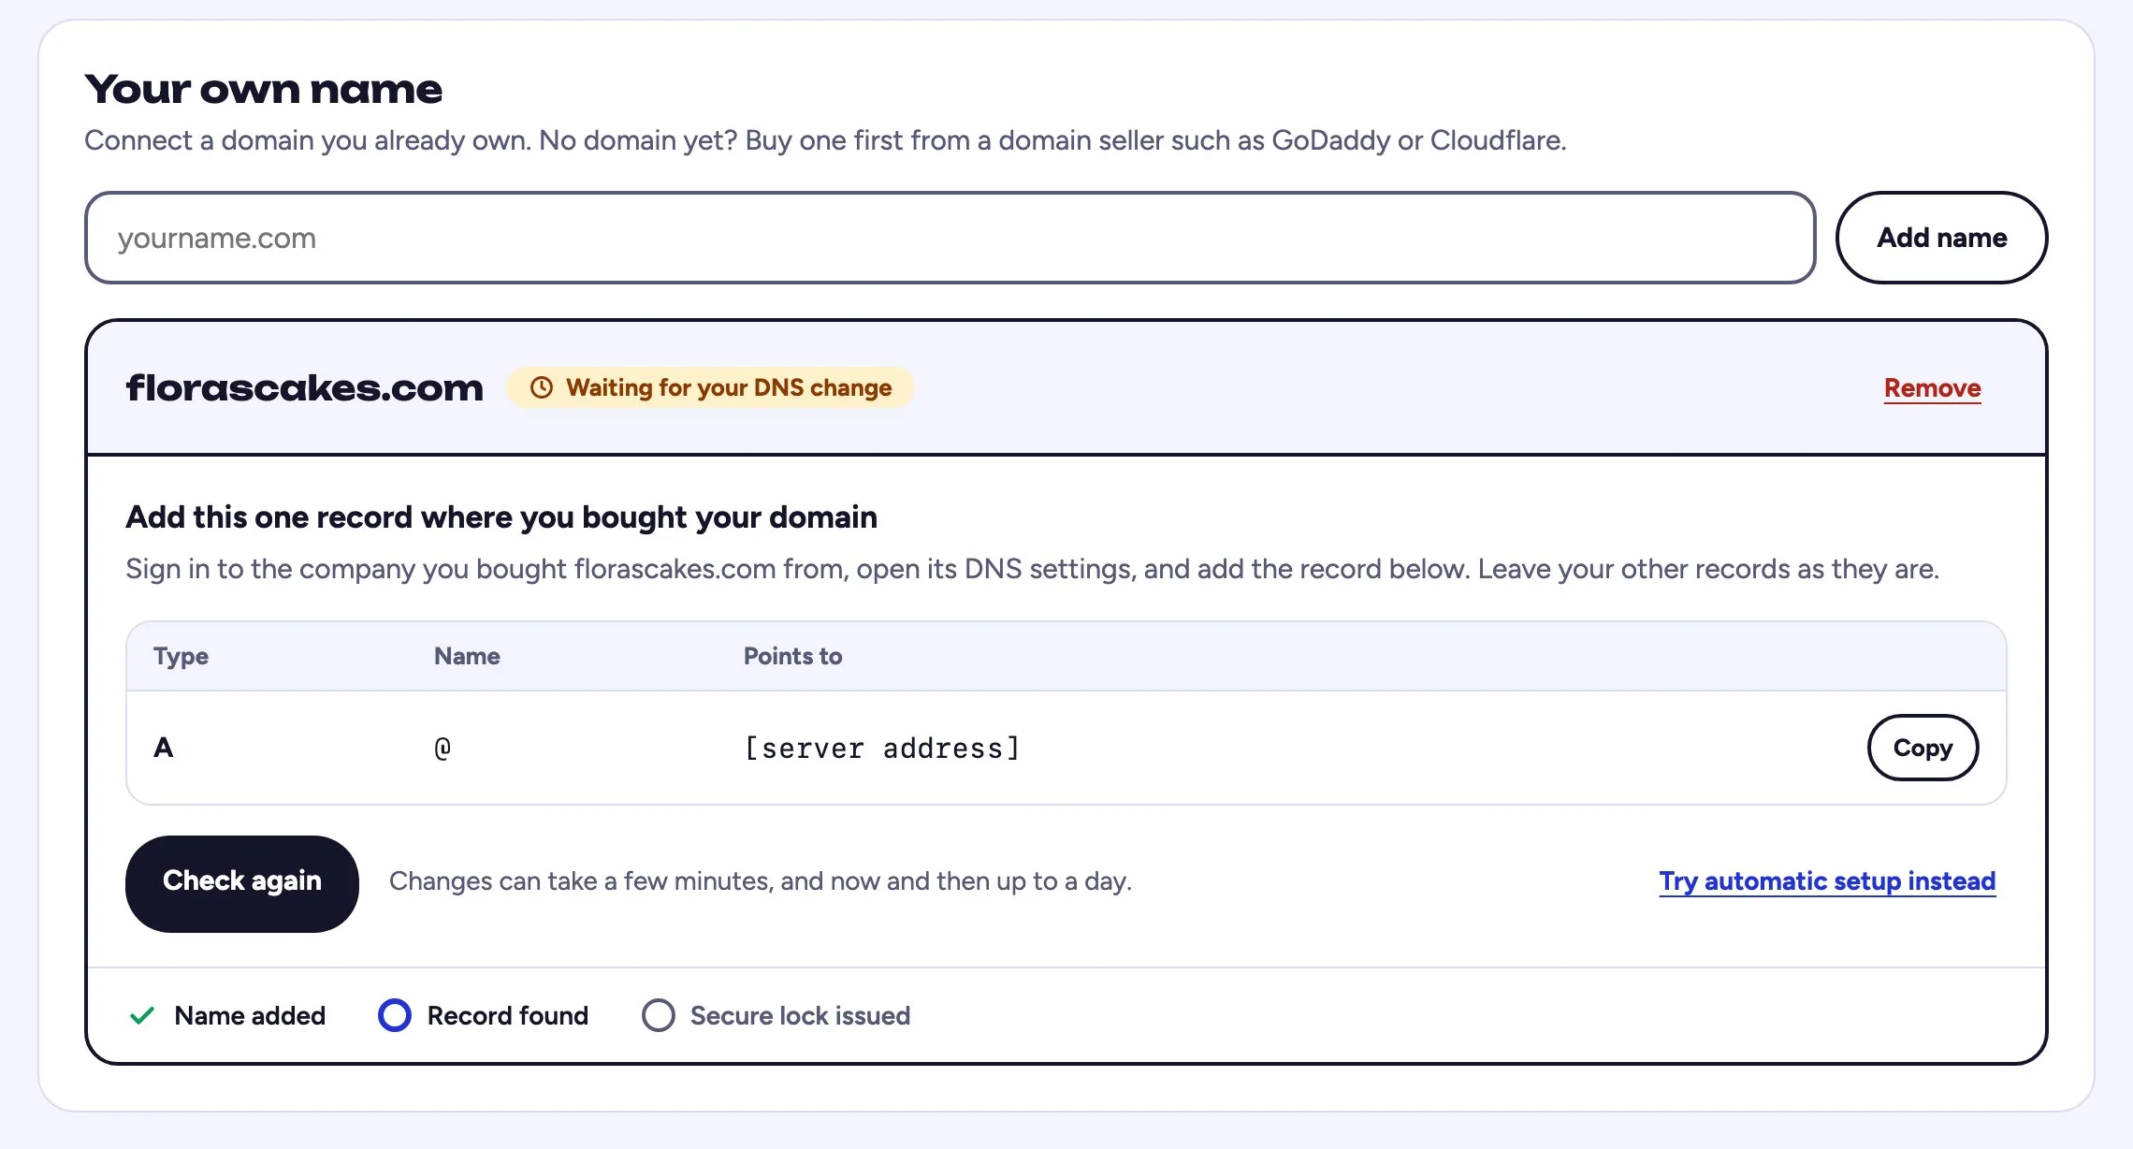Click the 'Changes can take a few minutes' note

(761, 881)
